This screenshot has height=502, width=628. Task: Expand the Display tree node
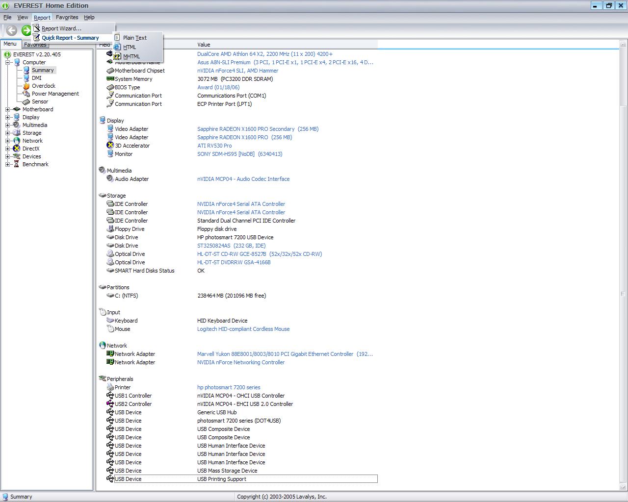8,117
